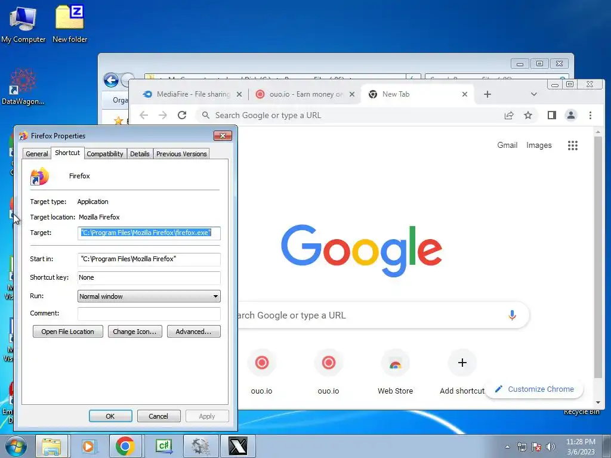Click Customize Chrome button
The height and width of the screenshot is (458, 611).
[x=534, y=389]
